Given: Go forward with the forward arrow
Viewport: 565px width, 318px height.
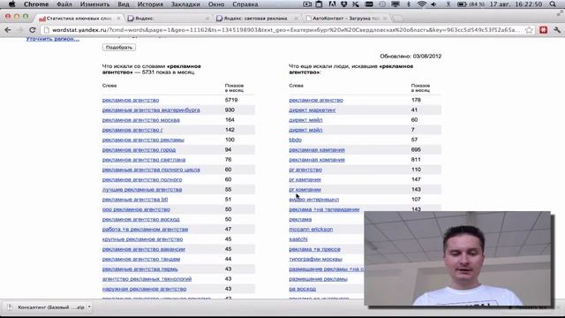Looking at the screenshot, I should [x=19, y=30].
